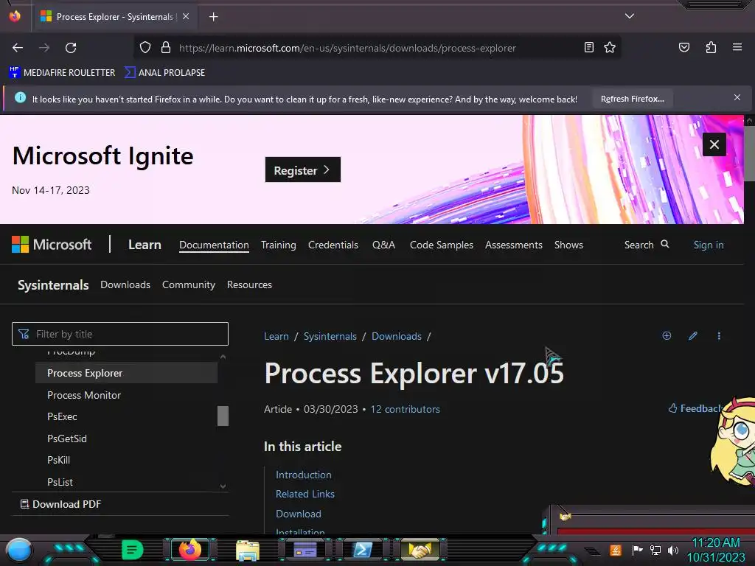The image size is (755, 566).
Task: Open the Firefox hamburger menu
Action: (737, 47)
